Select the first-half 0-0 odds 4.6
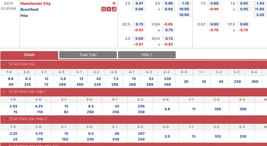This screenshot has height=146, width=267. (167, 109)
